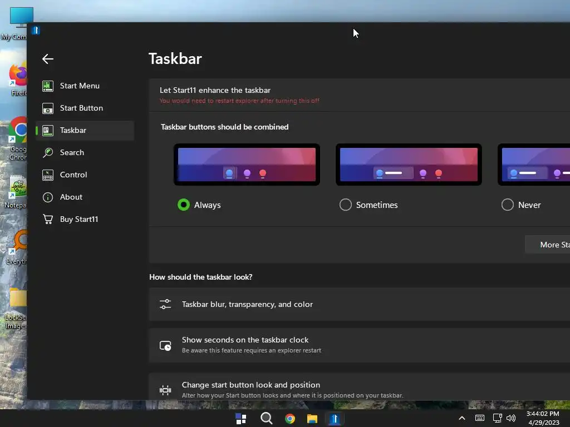Click the Control keyboard sidebar icon
Screen dimensions: 570x427
pos(48,175)
